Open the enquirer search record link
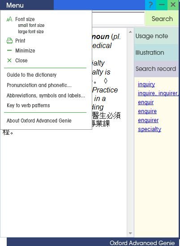Image resolution: width=180 pixels, height=246 pixels. (148, 120)
